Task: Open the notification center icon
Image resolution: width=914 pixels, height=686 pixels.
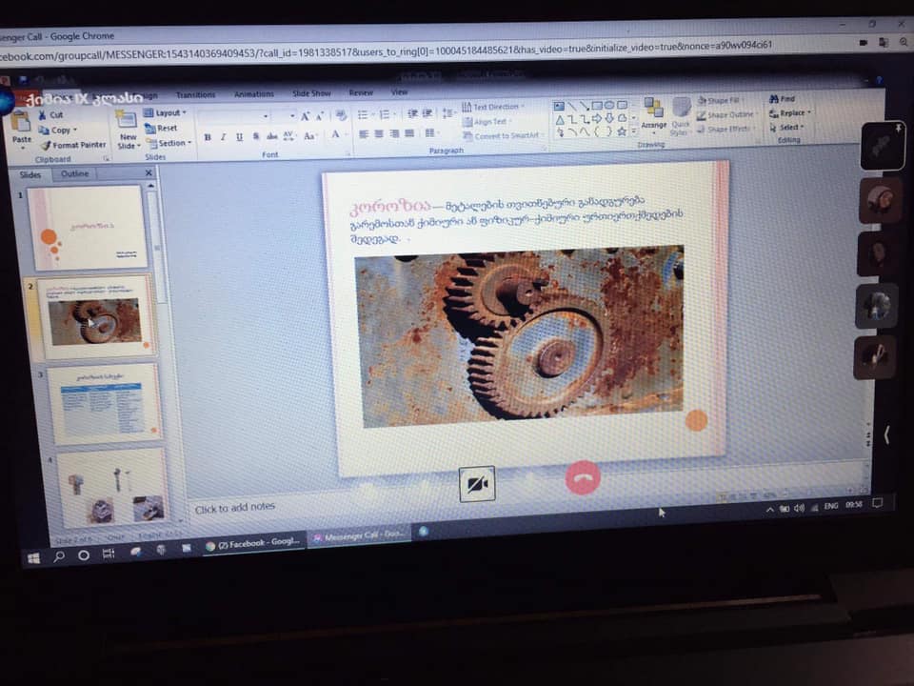Action: coord(877,503)
